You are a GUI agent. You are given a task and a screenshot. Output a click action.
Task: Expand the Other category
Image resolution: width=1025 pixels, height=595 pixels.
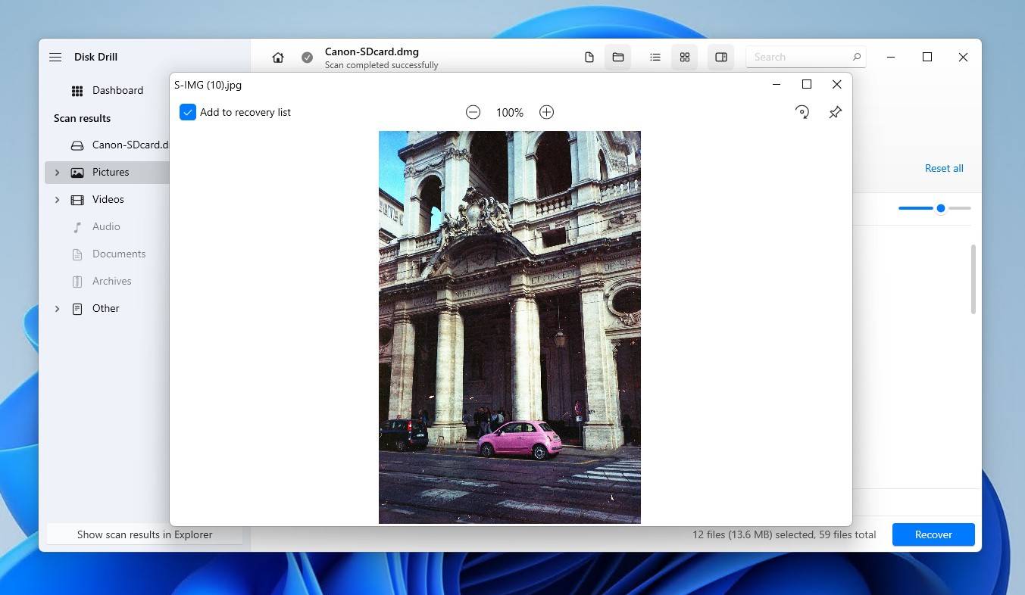click(57, 309)
